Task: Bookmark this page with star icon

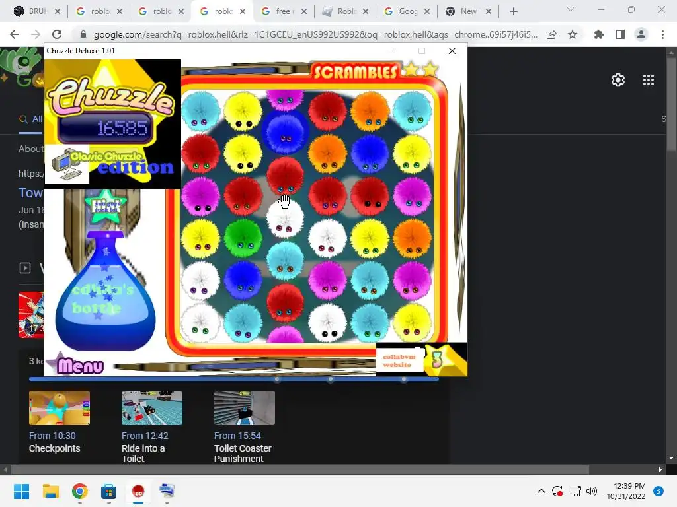Action: pos(573,34)
